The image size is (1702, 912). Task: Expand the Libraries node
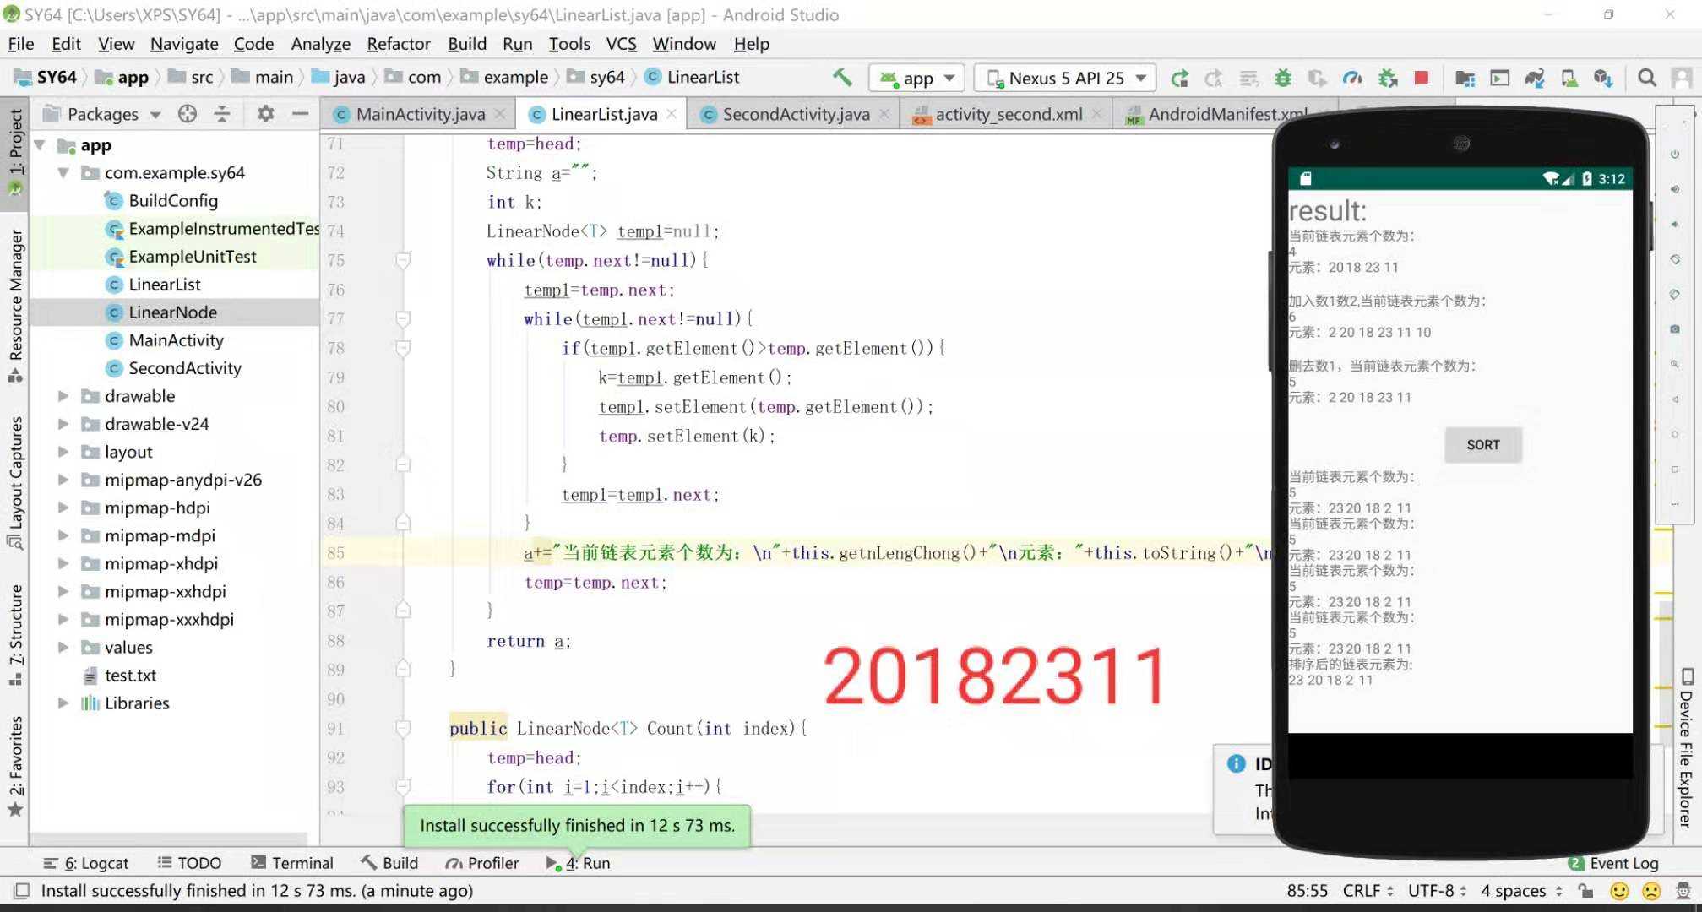[63, 703]
